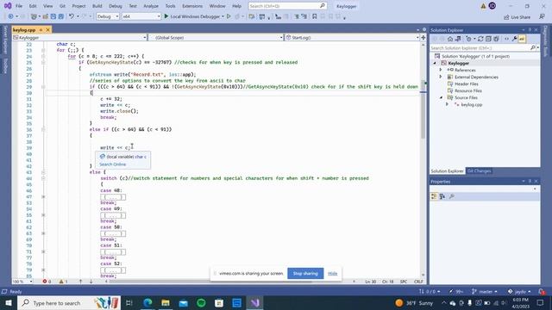Image resolution: width=552 pixels, height=310 pixels.
Task: Switch to the Git Changes tab
Action: 479,170
